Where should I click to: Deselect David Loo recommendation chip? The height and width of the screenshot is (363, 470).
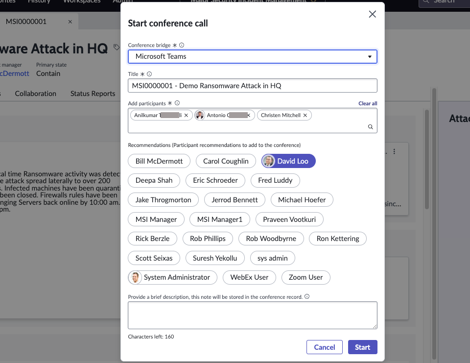[x=288, y=161]
